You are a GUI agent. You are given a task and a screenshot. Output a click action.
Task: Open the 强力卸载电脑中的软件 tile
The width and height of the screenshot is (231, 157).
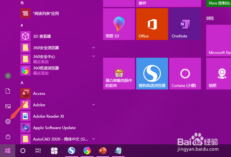[x=119, y=74]
